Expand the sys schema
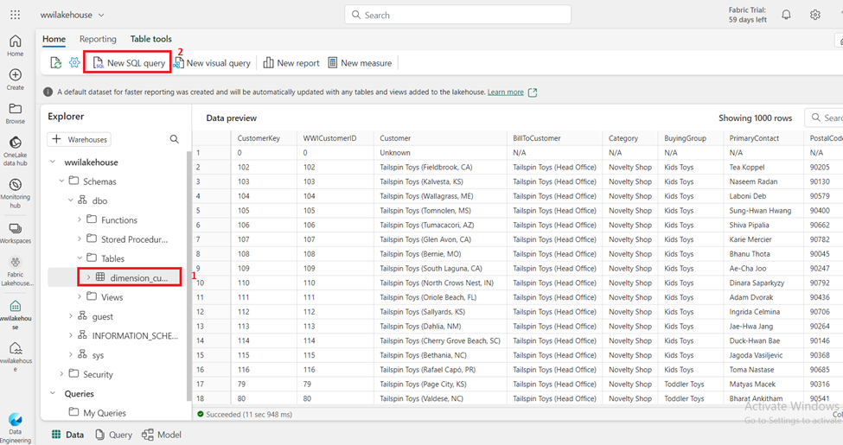 pos(70,355)
